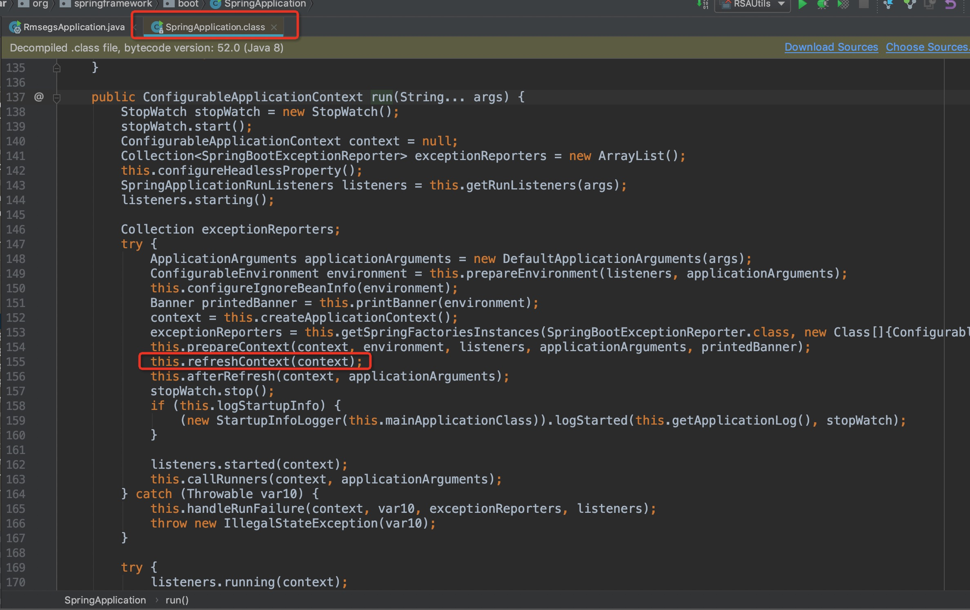
Task: Click fold end marker on line 135
Action: (x=57, y=68)
